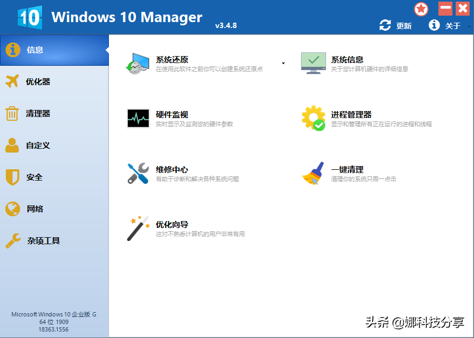Click the trash bin icon for 清理器

[12, 114]
